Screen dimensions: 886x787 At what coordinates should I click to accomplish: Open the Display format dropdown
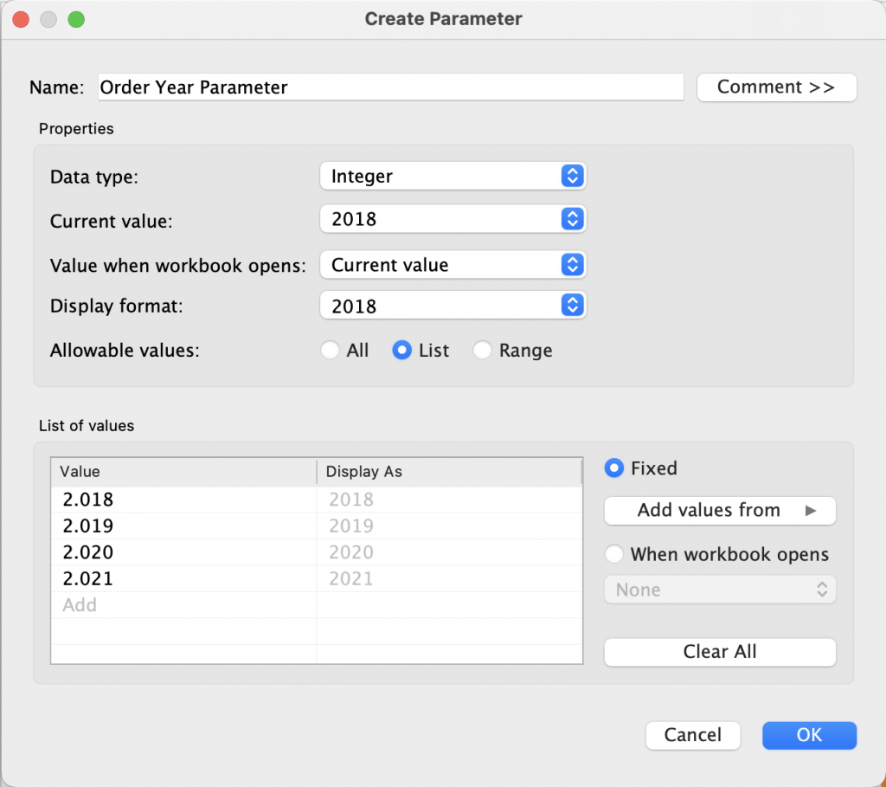[453, 306]
